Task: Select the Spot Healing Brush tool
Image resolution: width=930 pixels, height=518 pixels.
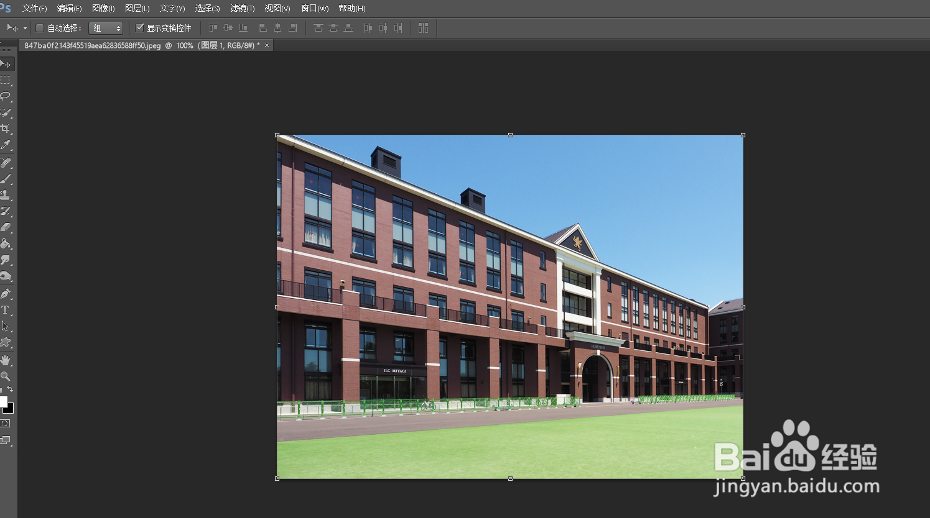Action: tap(6, 163)
